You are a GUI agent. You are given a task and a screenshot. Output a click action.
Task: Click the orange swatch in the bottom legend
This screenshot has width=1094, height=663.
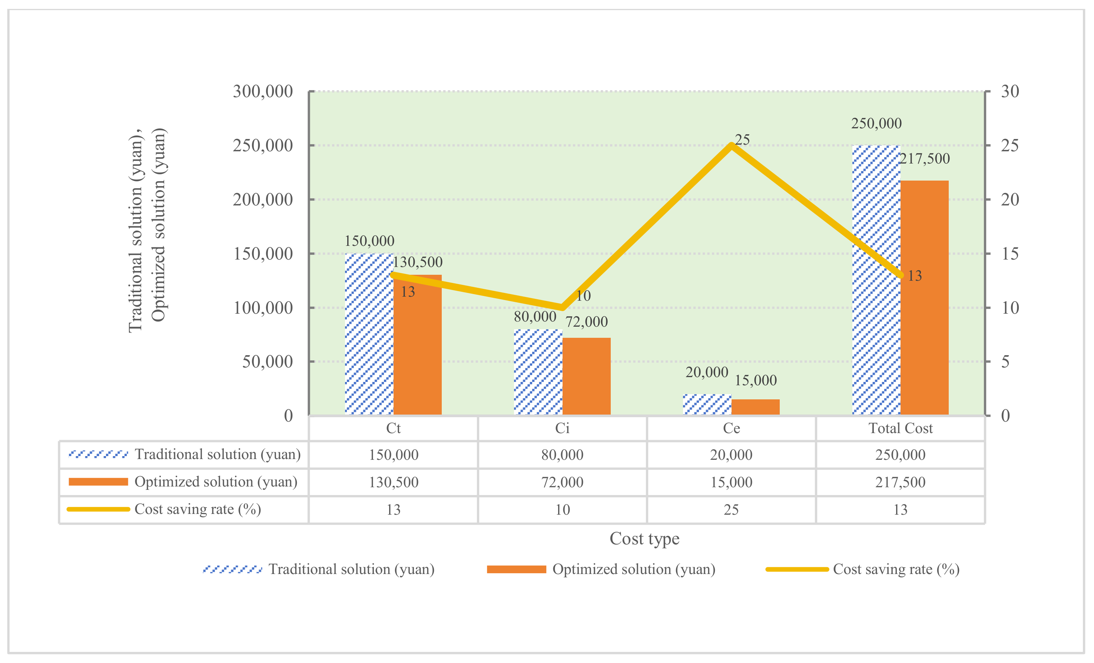coord(516,569)
